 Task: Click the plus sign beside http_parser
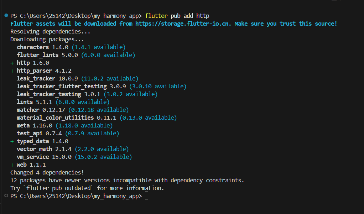coord(12,71)
